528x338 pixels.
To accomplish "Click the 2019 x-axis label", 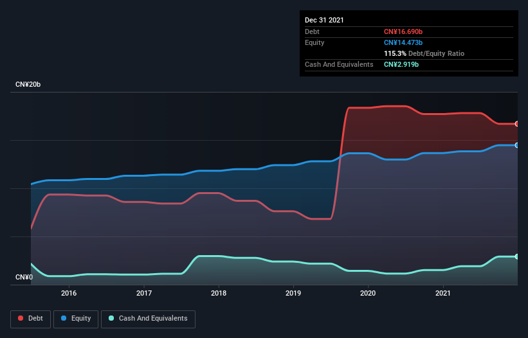I will pos(293,293).
